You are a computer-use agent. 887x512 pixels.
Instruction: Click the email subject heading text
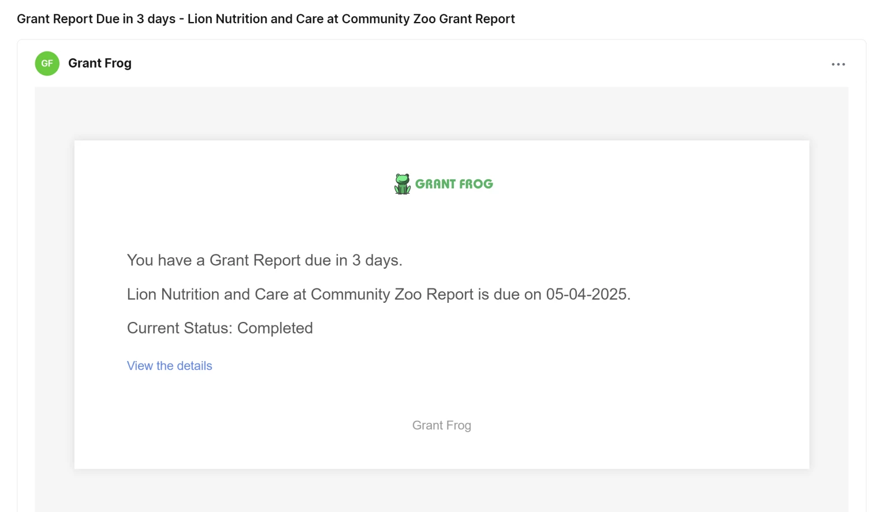266,19
